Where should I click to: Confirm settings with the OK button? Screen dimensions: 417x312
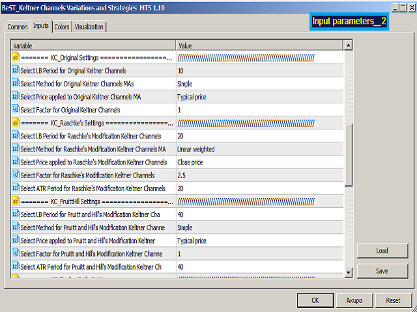coord(315,300)
